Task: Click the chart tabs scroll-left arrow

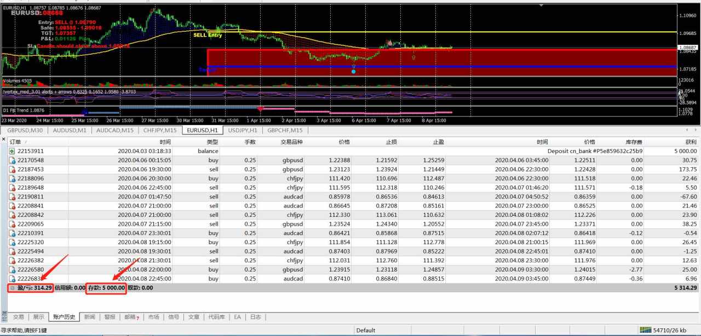Action: [687, 130]
